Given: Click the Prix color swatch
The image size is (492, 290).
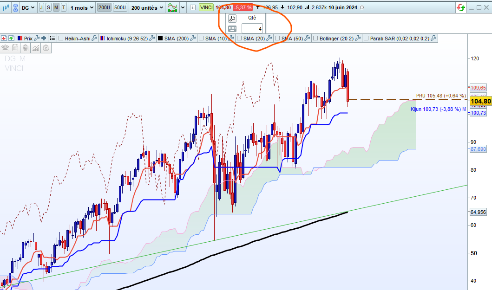Looking at the screenshot, I should click(x=20, y=38).
